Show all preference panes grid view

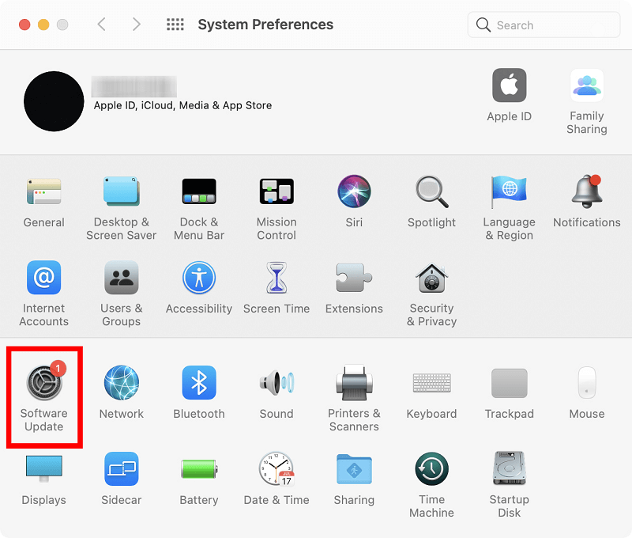175,25
